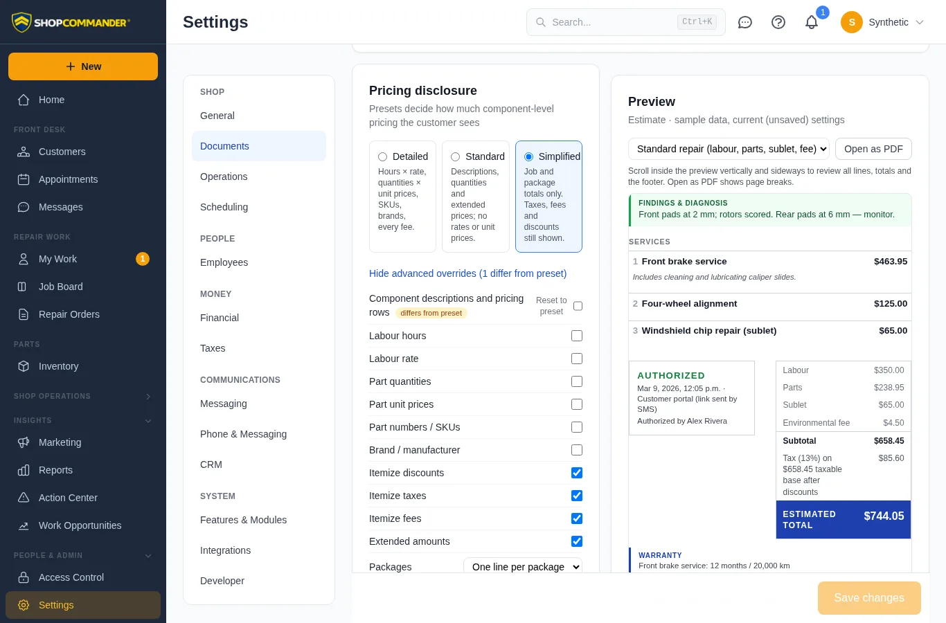Click Reset to preset link
The image size is (946, 623).
click(x=551, y=306)
